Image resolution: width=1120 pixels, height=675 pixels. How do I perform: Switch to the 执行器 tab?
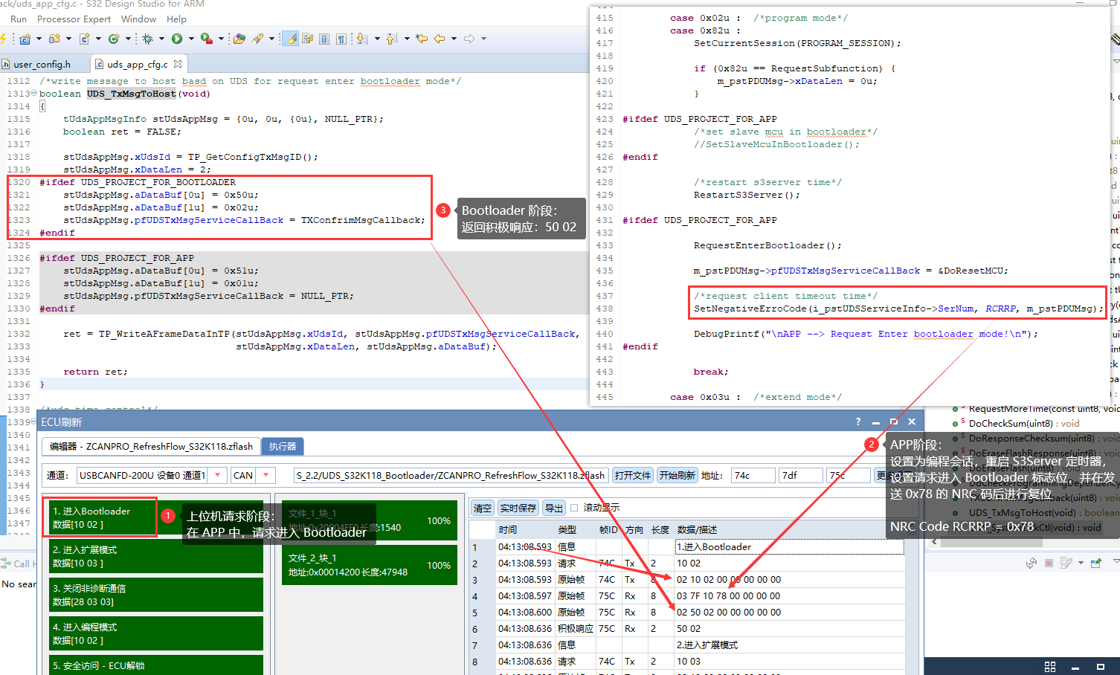(x=283, y=446)
